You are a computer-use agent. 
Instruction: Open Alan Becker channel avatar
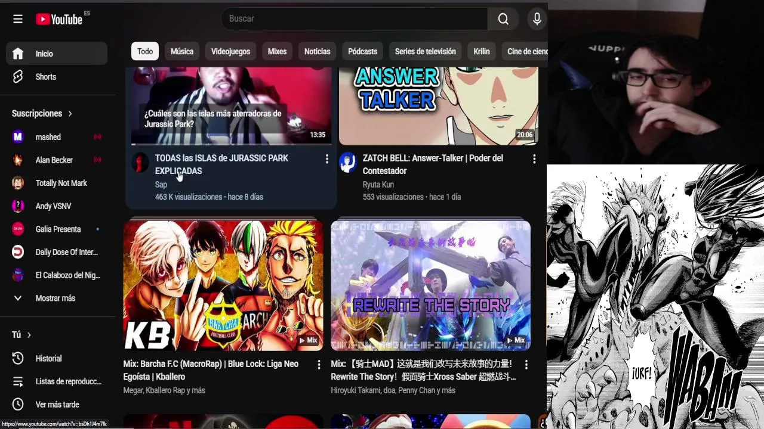[x=18, y=160]
